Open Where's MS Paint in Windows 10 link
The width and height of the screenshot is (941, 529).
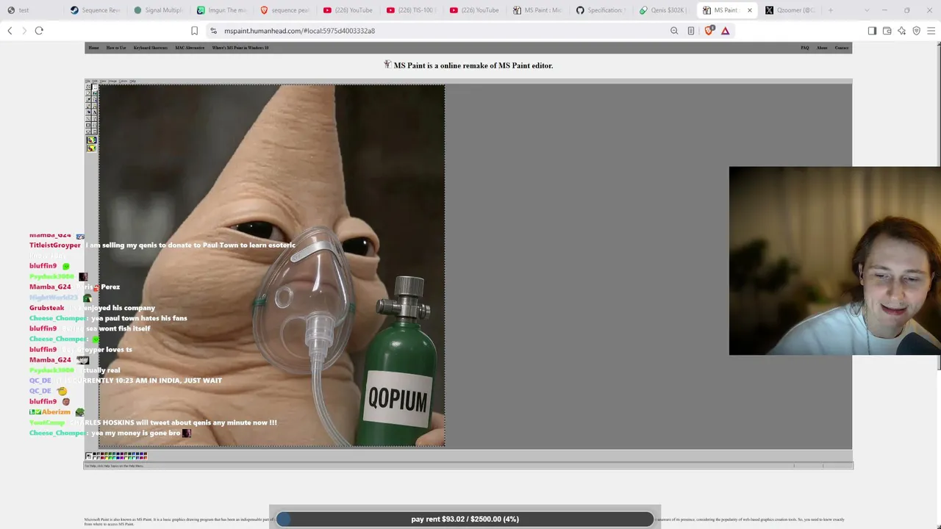[x=240, y=48]
